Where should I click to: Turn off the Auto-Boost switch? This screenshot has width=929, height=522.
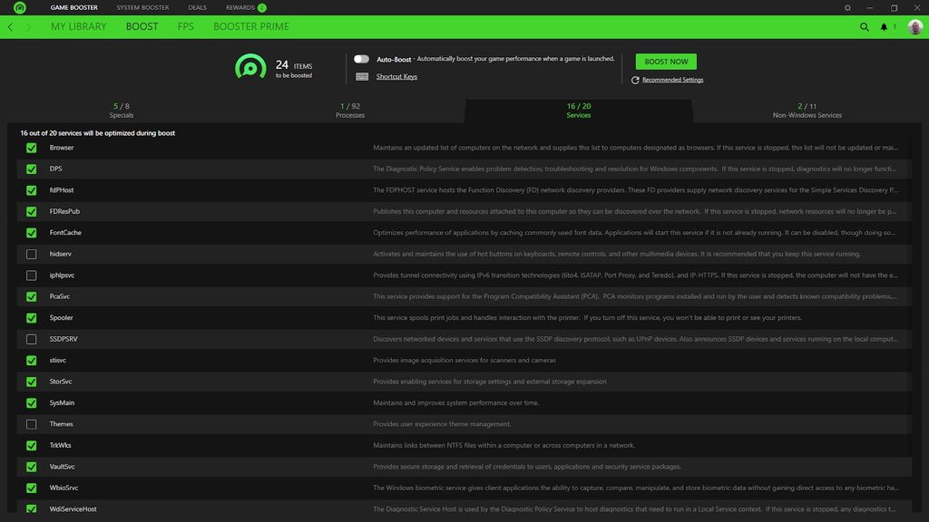click(x=360, y=57)
